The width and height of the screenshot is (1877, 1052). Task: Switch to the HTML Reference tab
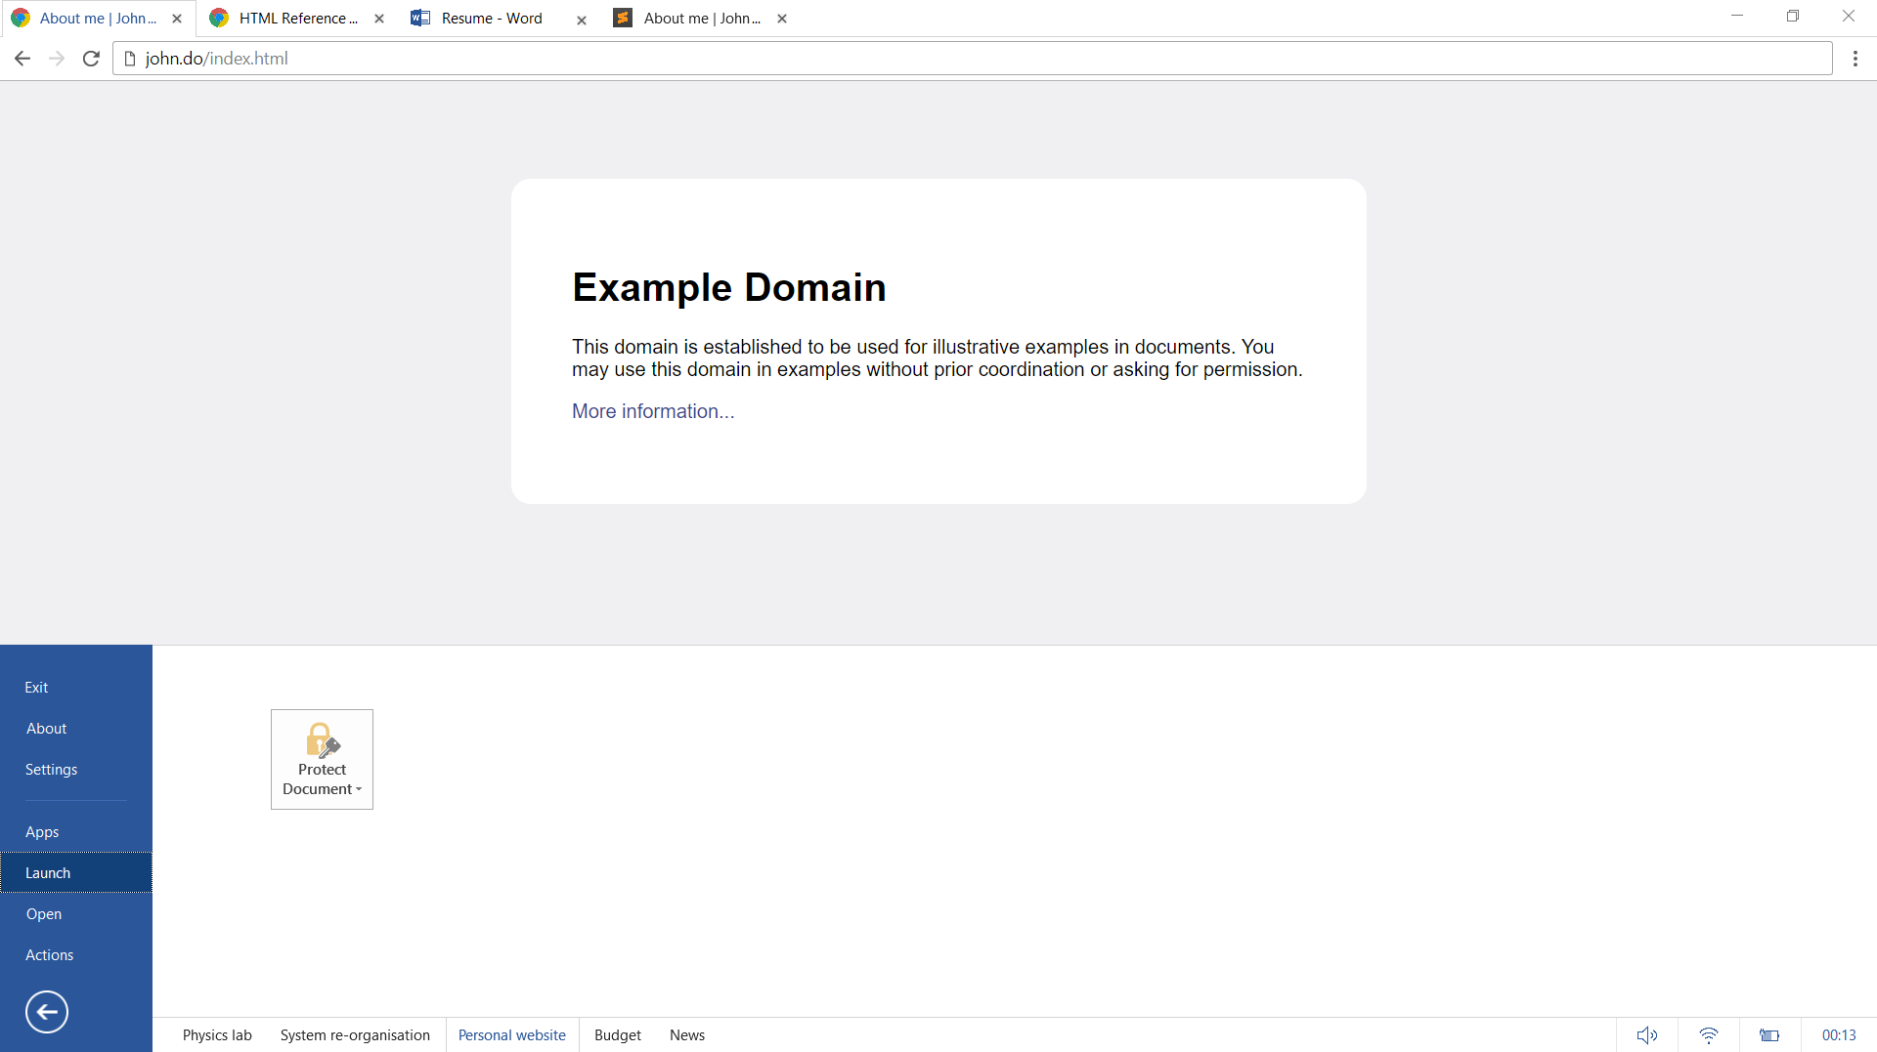click(297, 19)
